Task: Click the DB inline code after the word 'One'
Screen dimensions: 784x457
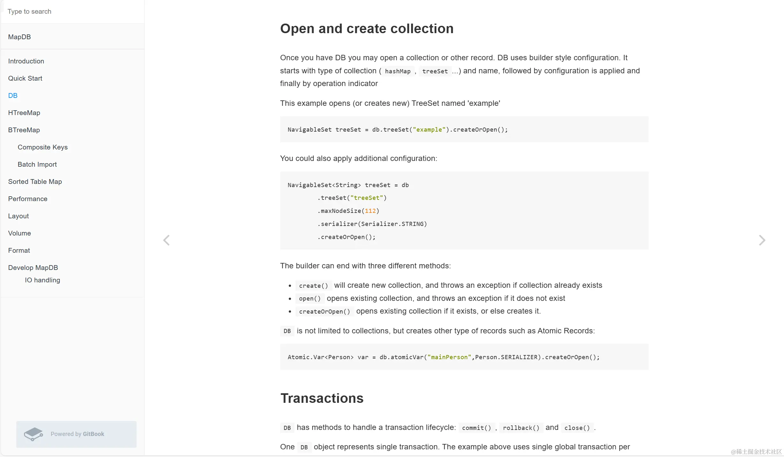Action: point(304,447)
